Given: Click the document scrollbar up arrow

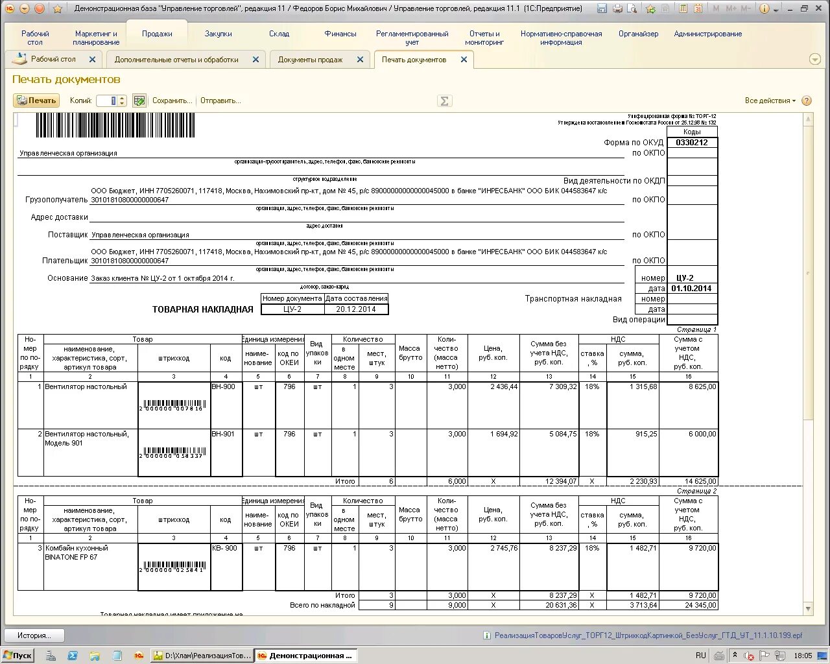Looking at the screenshot, I should 808,120.
